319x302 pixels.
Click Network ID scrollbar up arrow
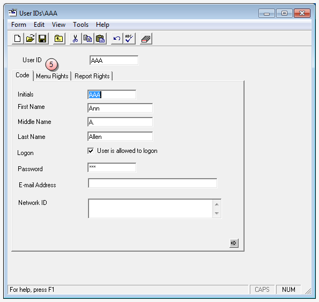(217, 204)
